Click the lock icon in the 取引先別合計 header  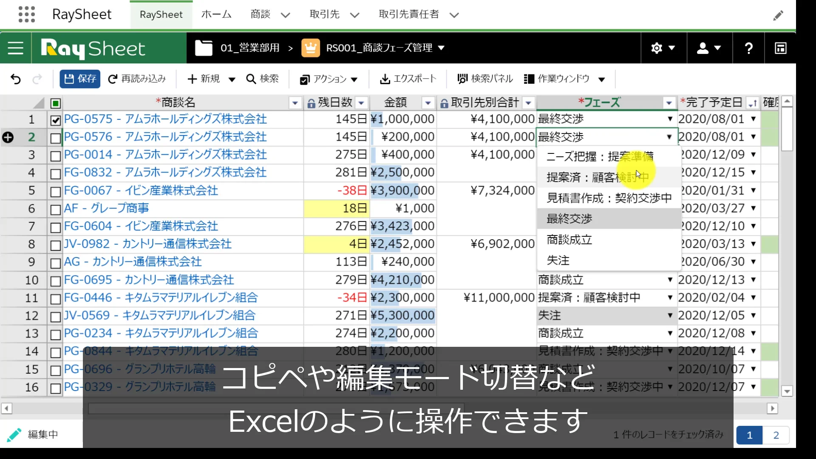pos(444,103)
